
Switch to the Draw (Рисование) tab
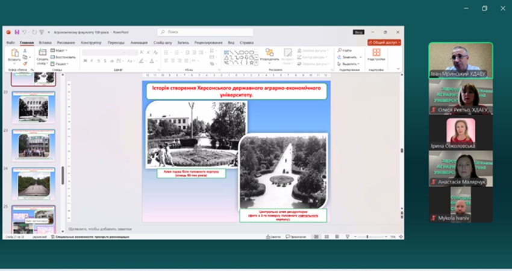(66, 43)
